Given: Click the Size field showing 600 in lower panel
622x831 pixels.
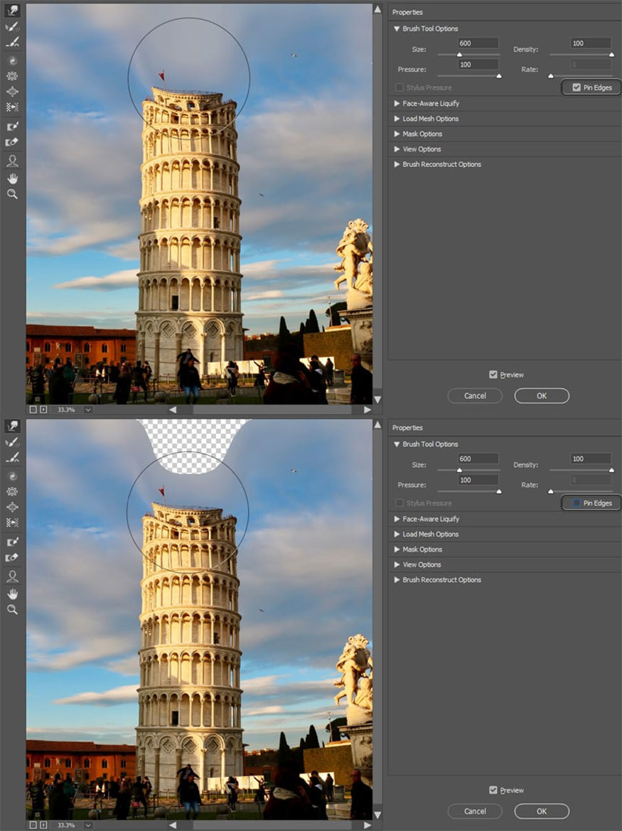Looking at the screenshot, I should coord(478,459).
